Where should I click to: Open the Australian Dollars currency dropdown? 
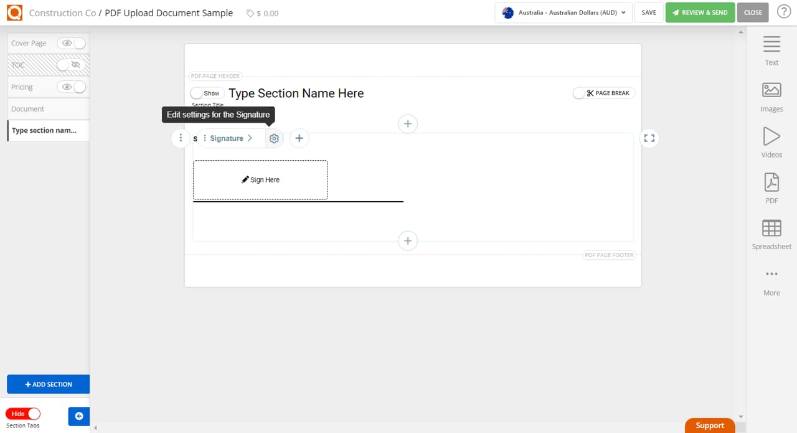point(562,12)
